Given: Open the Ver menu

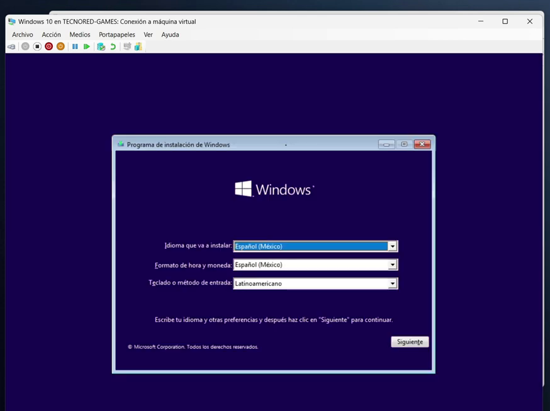Looking at the screenshot, I should pyautogui.click(x=148, y=35).
